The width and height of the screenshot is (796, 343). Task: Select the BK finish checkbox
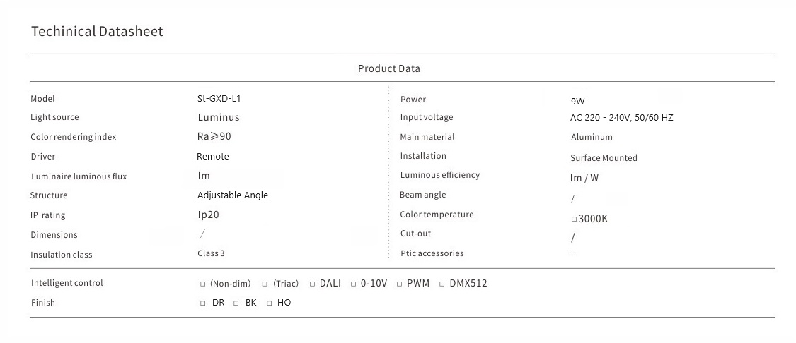pos(236,303)
